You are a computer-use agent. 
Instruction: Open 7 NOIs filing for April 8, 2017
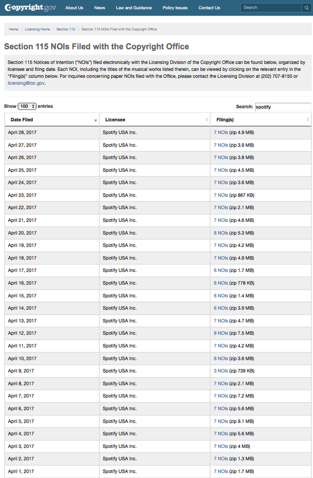pyautogui.click(x=221, y=384)
